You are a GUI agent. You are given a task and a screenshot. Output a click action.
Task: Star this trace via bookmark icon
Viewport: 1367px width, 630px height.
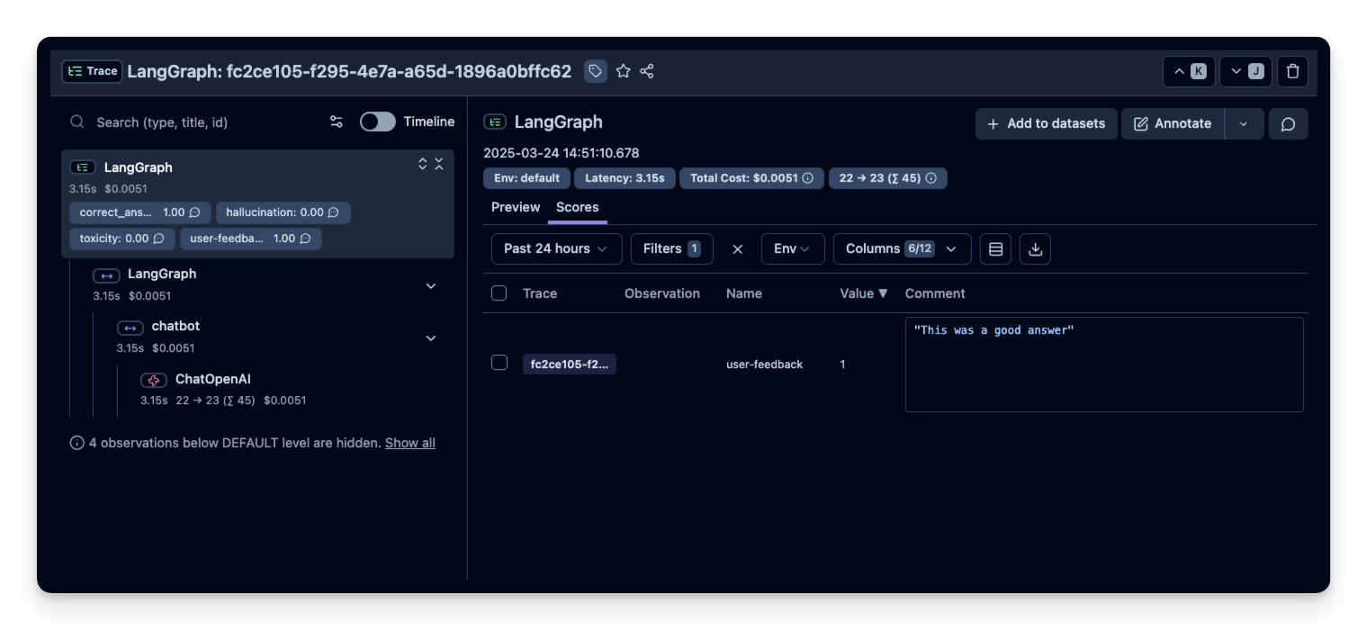click(624, 70)
